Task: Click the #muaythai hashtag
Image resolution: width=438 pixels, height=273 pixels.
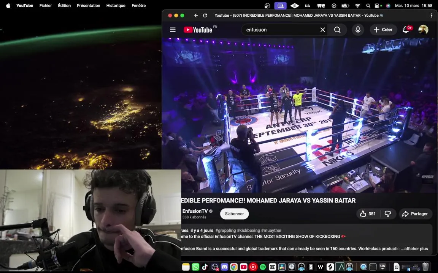Action: (x=271, y=231)
